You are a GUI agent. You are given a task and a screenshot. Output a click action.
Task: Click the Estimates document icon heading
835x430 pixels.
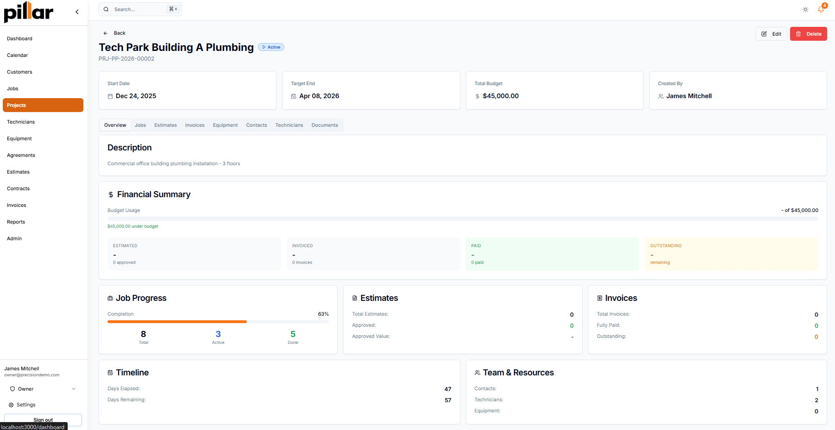[355, 299]
